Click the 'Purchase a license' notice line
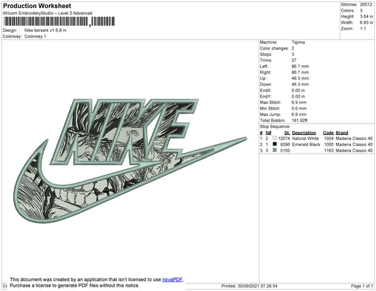This screenshot has width=376, height=291. click(75, 285)
